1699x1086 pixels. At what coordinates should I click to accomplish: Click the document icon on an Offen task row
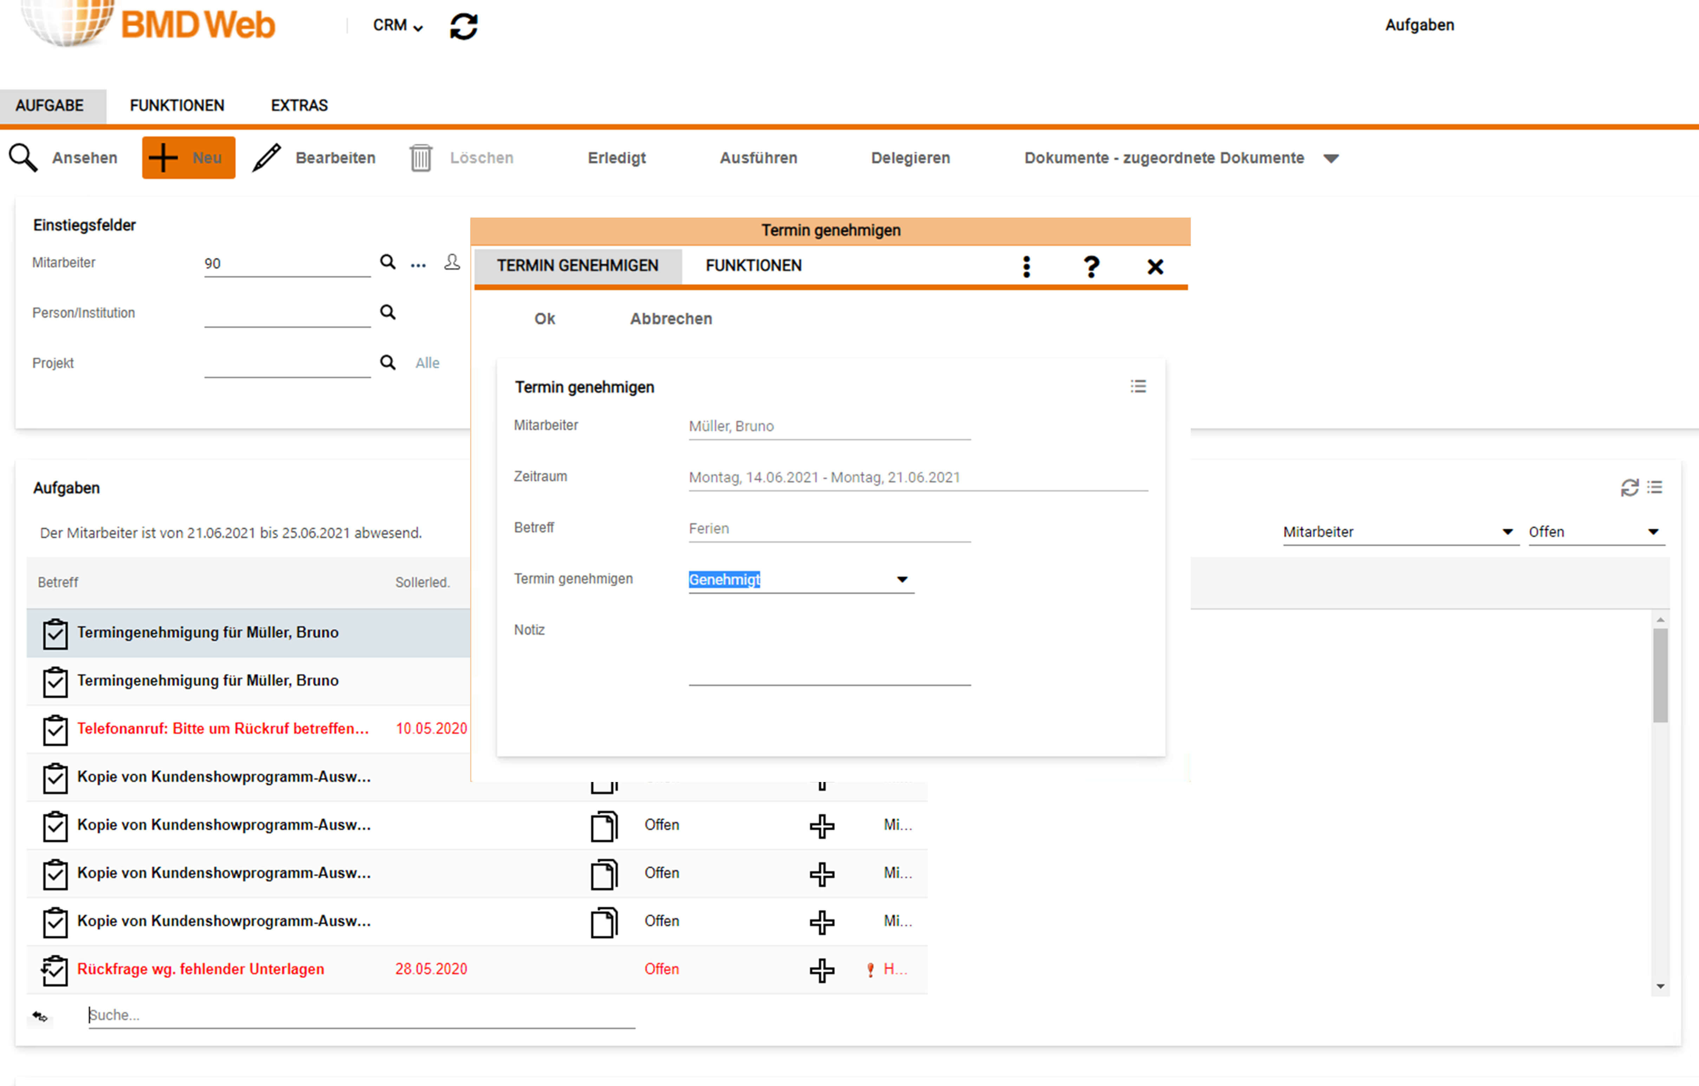[x=603, y=826]
